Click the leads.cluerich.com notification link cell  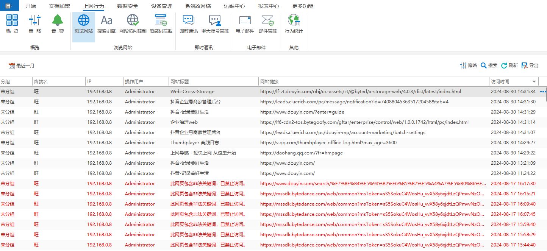(354, 102)
